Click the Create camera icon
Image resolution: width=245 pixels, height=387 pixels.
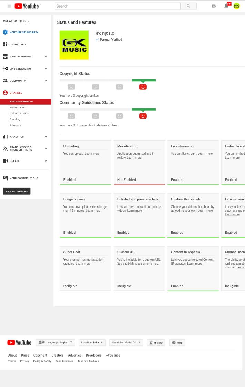click(5, 161)
